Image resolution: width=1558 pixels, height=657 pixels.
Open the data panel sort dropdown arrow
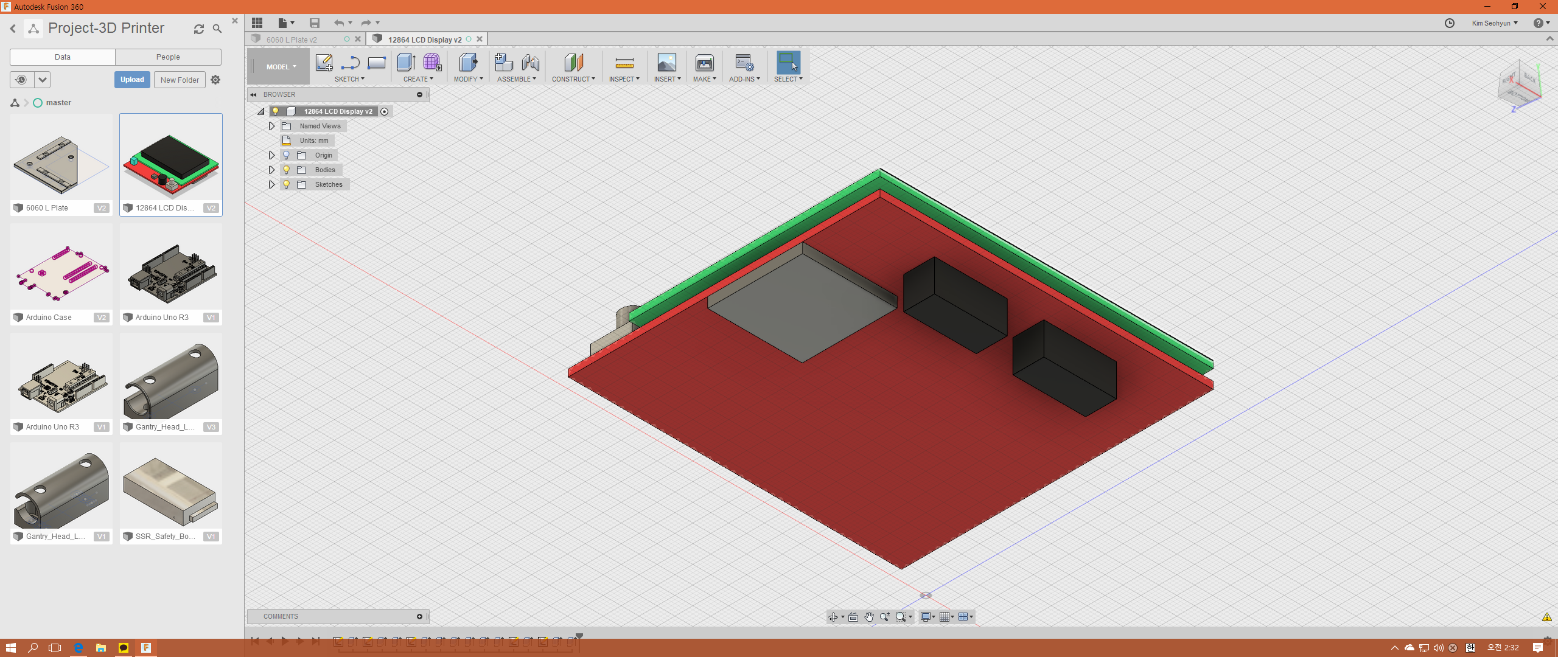(x=42, y=80)
